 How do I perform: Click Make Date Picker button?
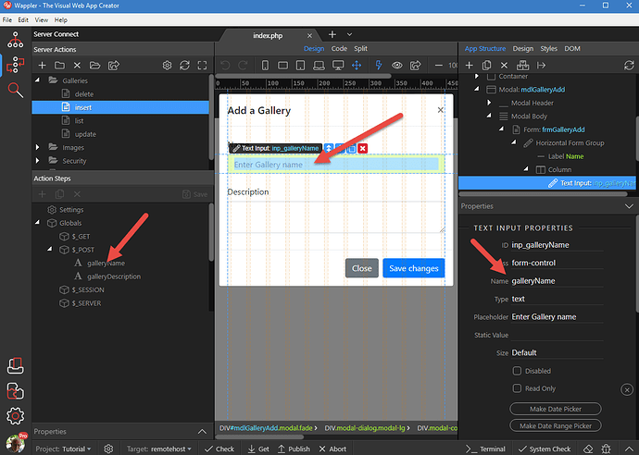tap(556, 409)
